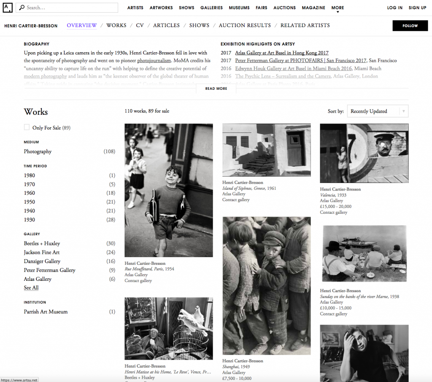Open the Auctions navigation item

pyautogui.click(x=285, y=8)
